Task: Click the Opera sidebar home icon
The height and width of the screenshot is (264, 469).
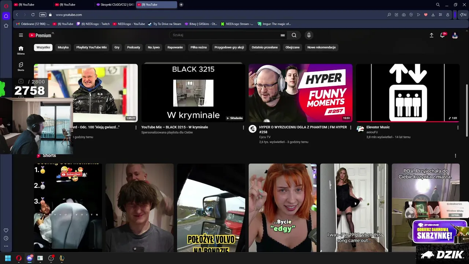Action: pyautogui.click(x=6, y=16)
